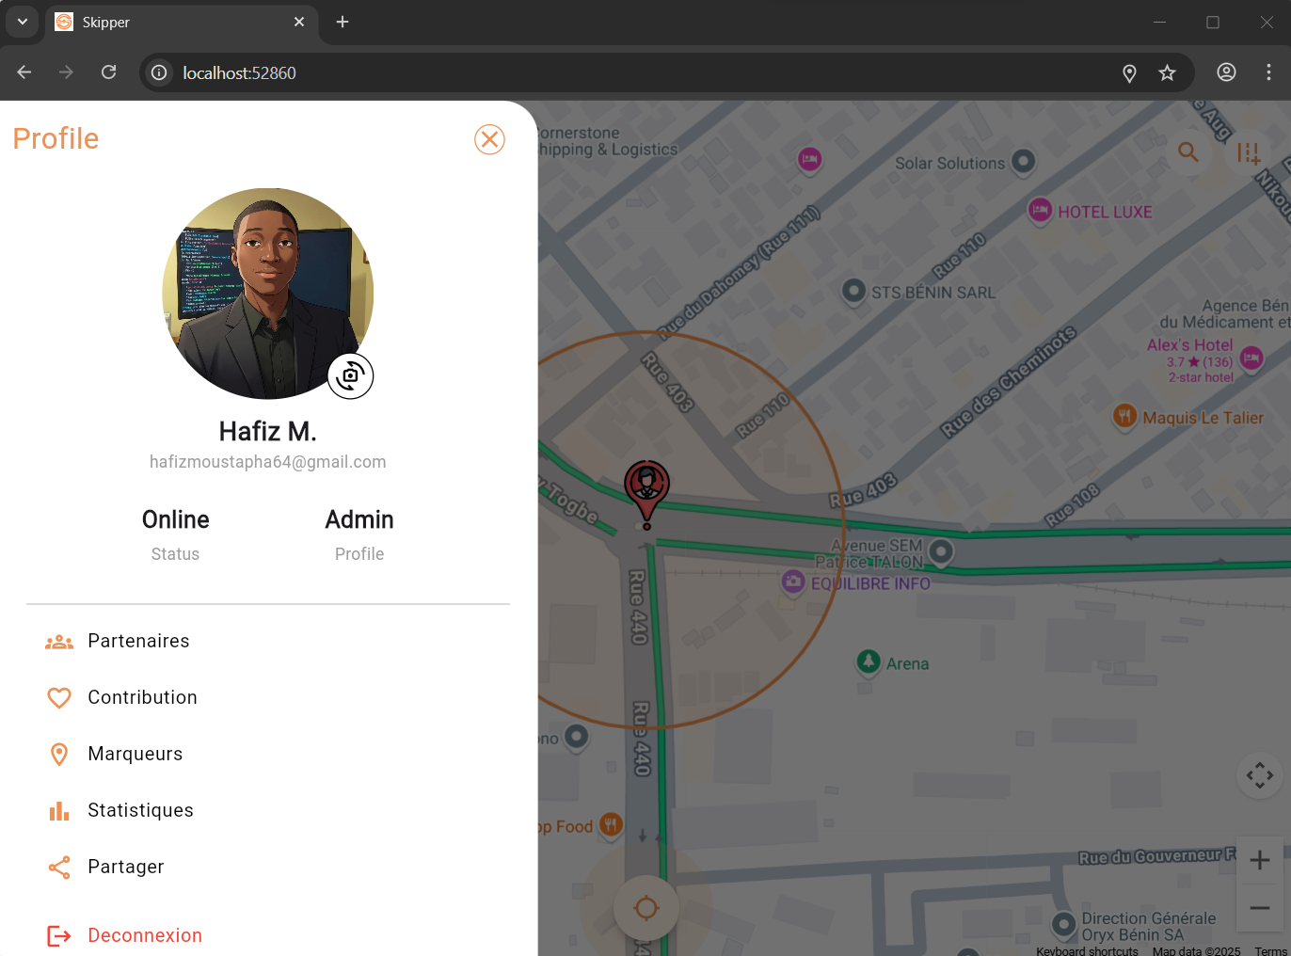Open the browser tab search chevron
The width and height of the screenshot is (1291, 956).
(x=22, y=22)
